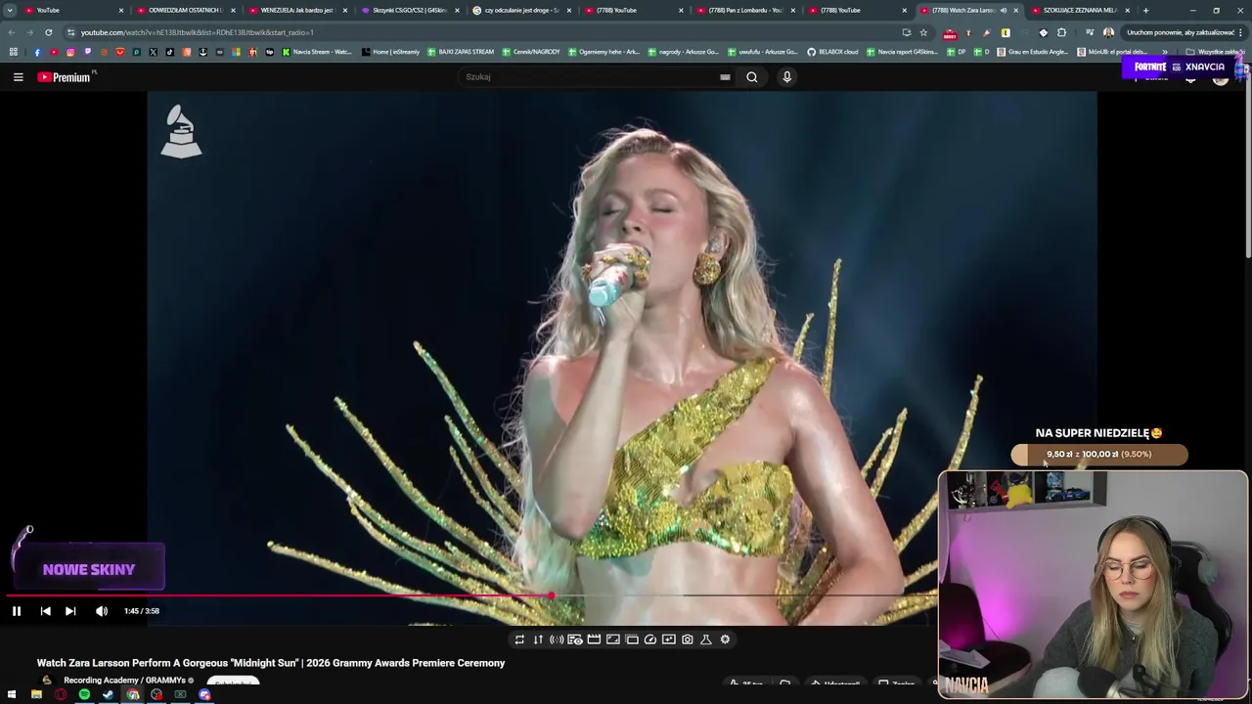Open YouTube guide hamburger menu
The image size is (1252, 704).
[18, 77]
